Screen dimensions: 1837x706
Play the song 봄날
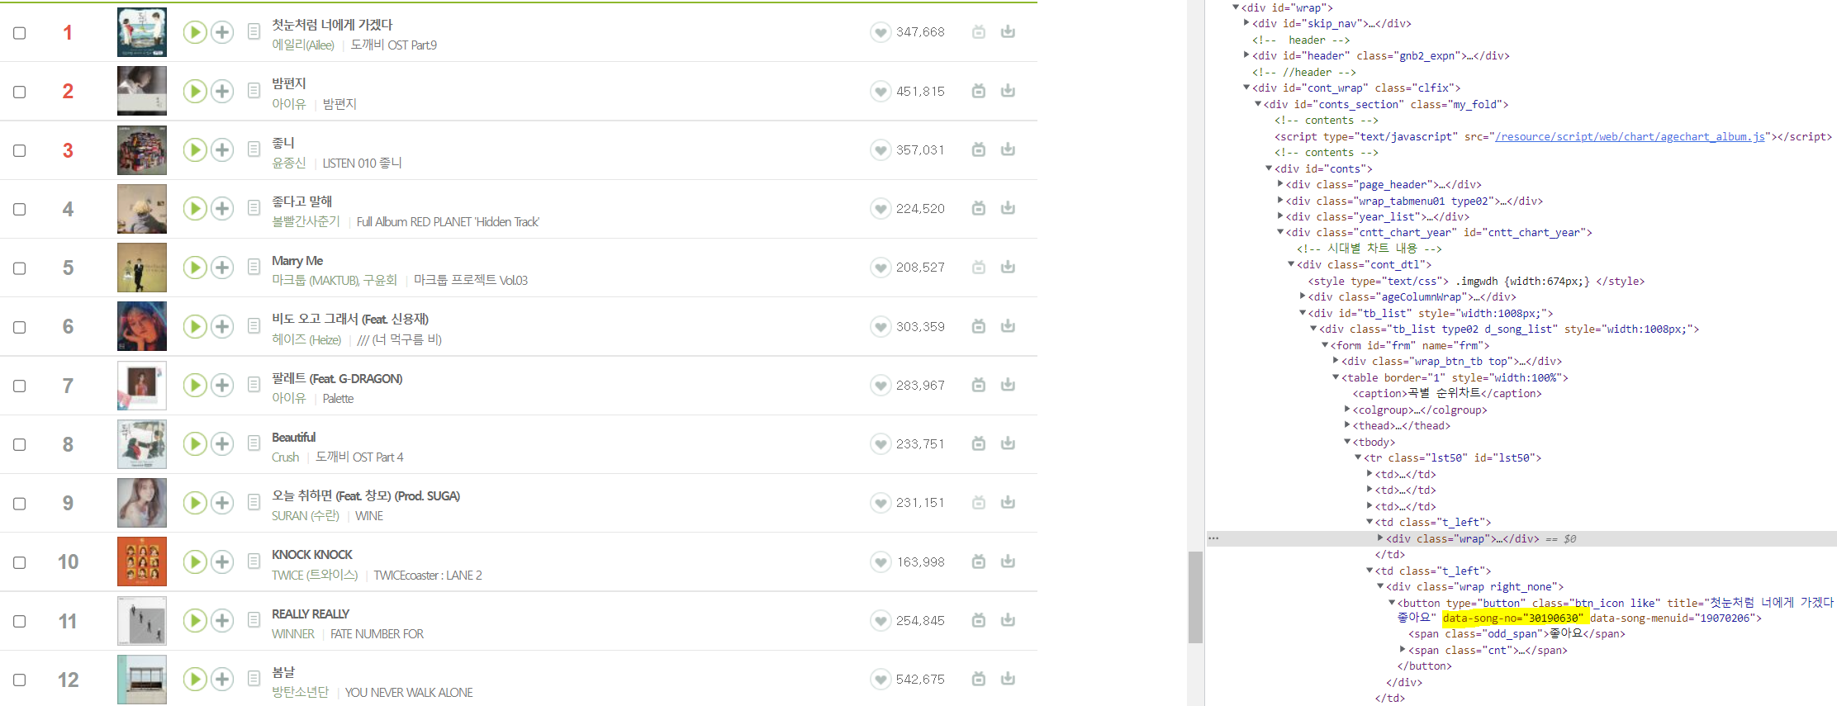coord(195,680)
